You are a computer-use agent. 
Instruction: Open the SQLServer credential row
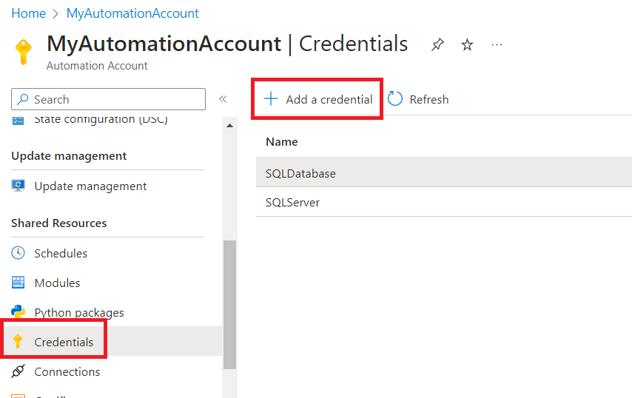pyautogui.click(x=444, y=203)
